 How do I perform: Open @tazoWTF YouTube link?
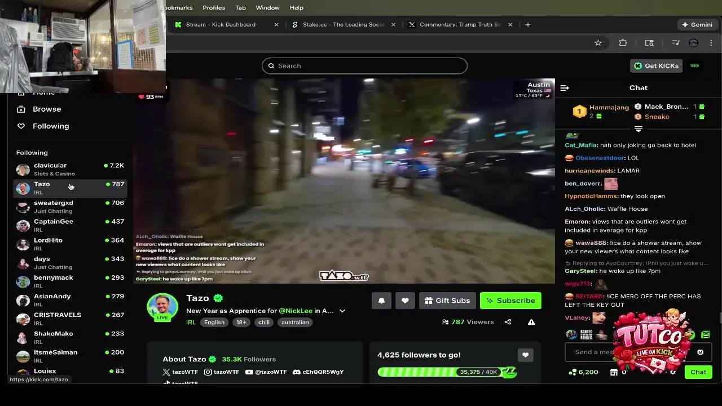click(266, 372)
